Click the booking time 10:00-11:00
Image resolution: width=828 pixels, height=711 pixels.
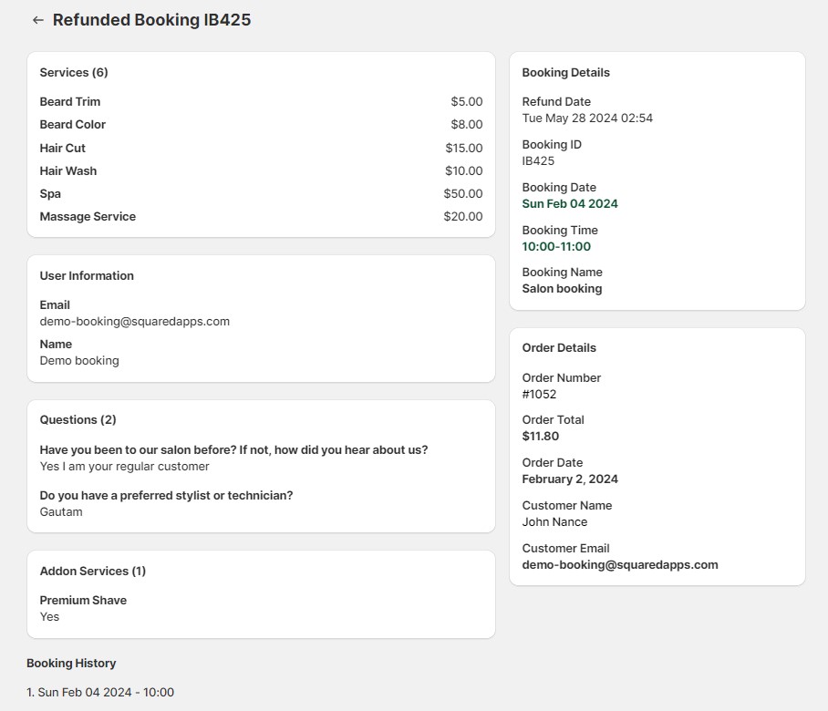click(556, 247)
